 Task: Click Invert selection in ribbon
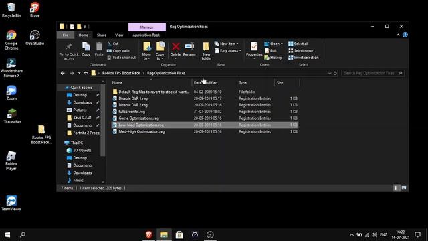coord(303,58)
